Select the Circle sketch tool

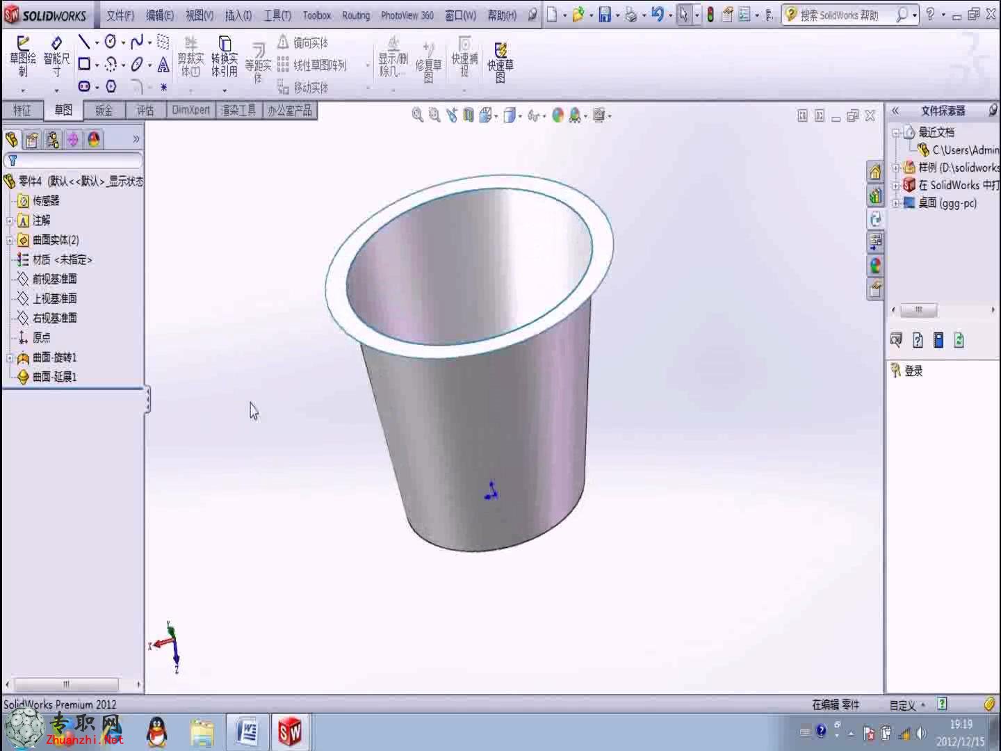111,42
